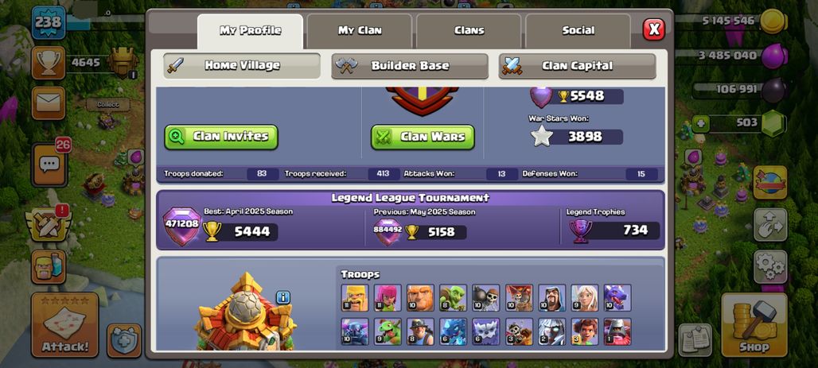The width and height of the screenshot is (818, 368).
Task: Tap the trophy count icon
Action: coord(49,63)
